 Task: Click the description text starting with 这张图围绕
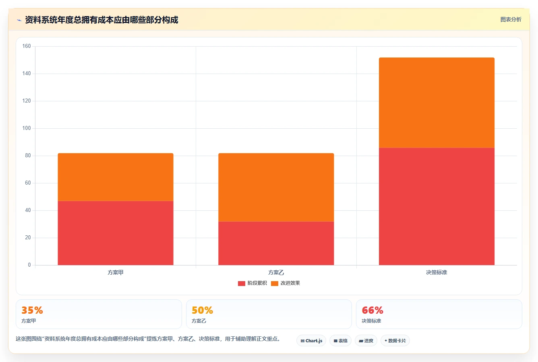tap(148, 339)
